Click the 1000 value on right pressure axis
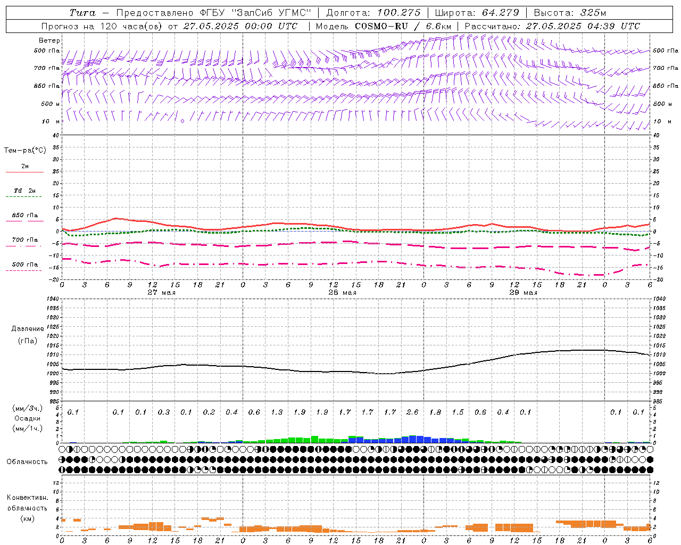The width and height of the screenshot is (681, 545). 659,374
